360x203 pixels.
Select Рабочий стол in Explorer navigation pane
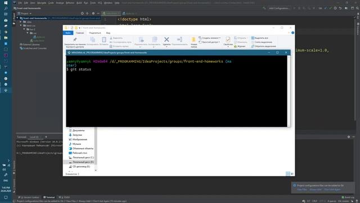78,153
